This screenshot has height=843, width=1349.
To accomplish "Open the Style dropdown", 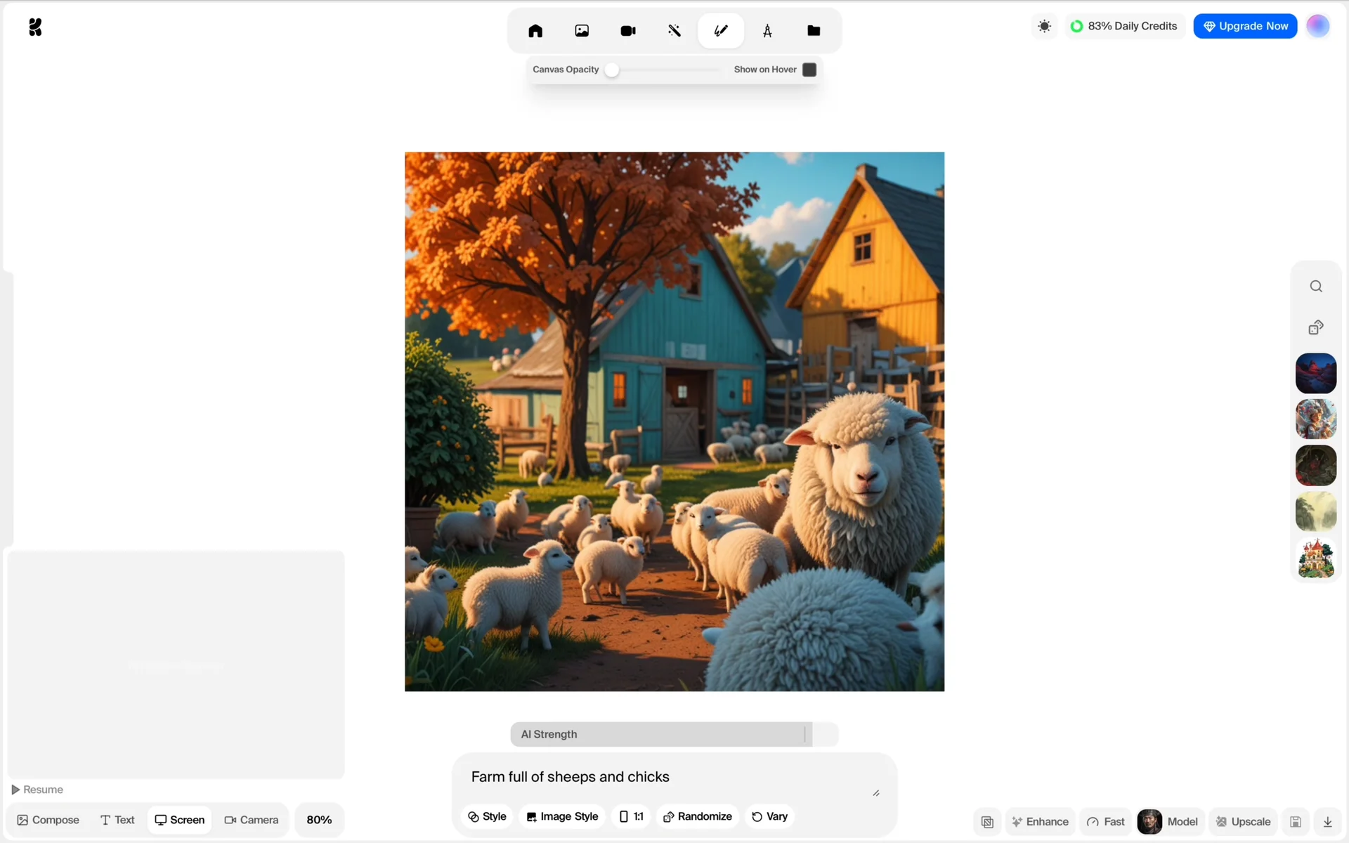I will (x=488, y=816).
